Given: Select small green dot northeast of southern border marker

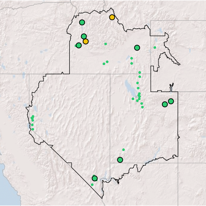Looking at the screenshot, I should 123,149.
